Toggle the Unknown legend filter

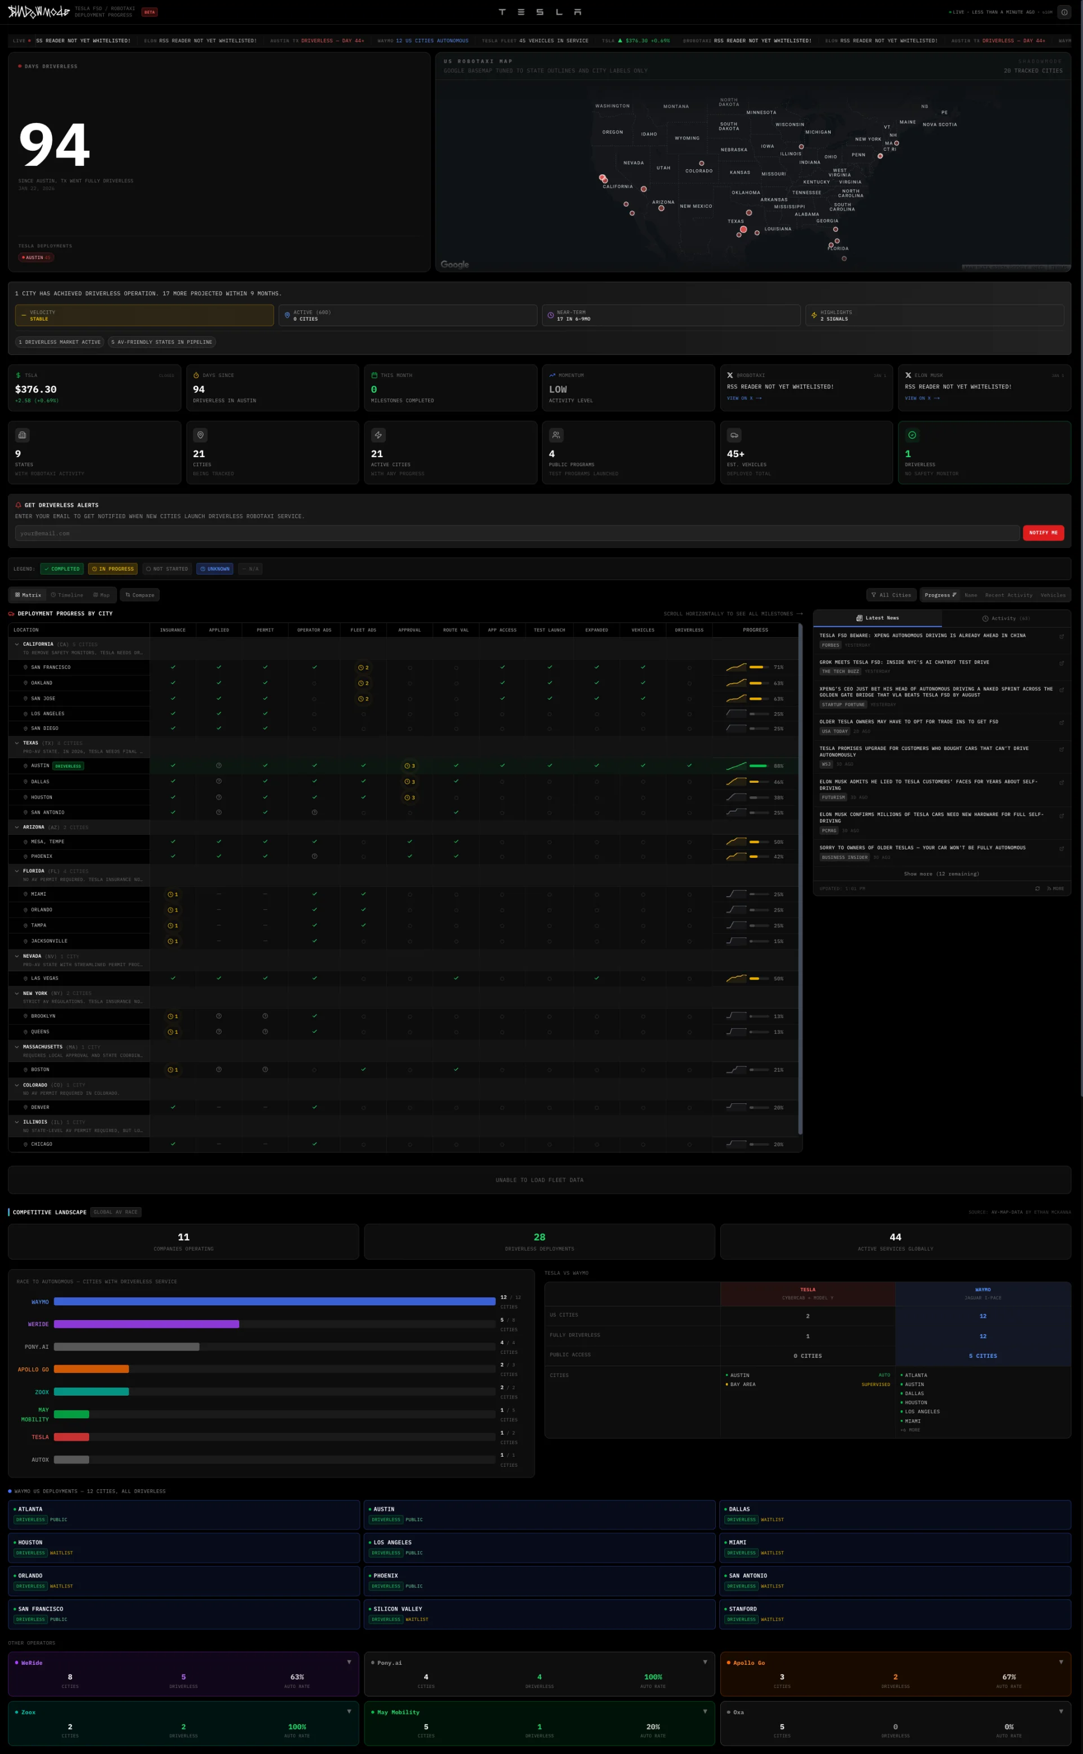215,569
